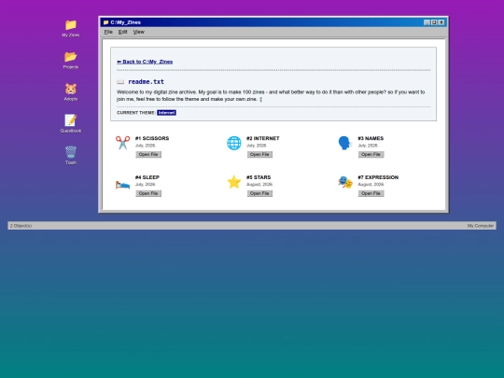Open the Guestbook notepad desktop icon

tap(71, 120)
